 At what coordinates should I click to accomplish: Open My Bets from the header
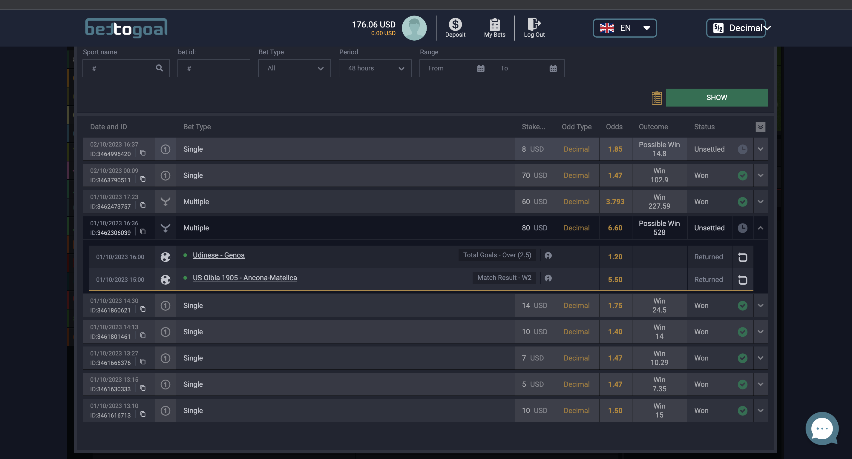(494, 28)
